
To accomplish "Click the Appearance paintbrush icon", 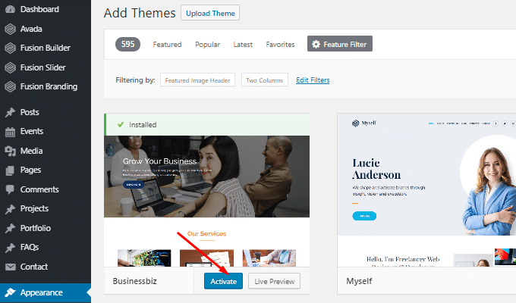I will 10,292.
